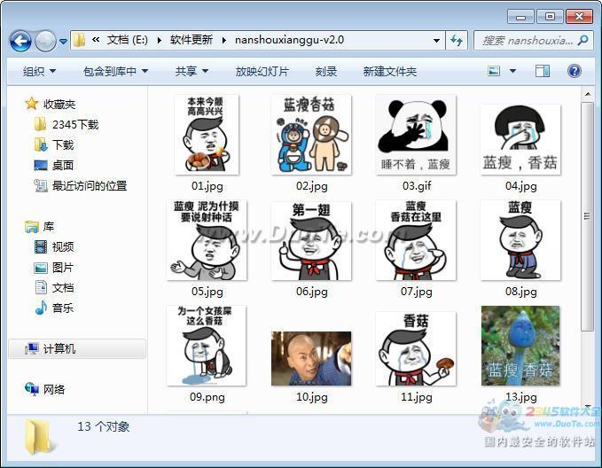Click the 软件更新 breadcrumb
The height and width of the screenshot is (468, 602).
click(192, 40)
